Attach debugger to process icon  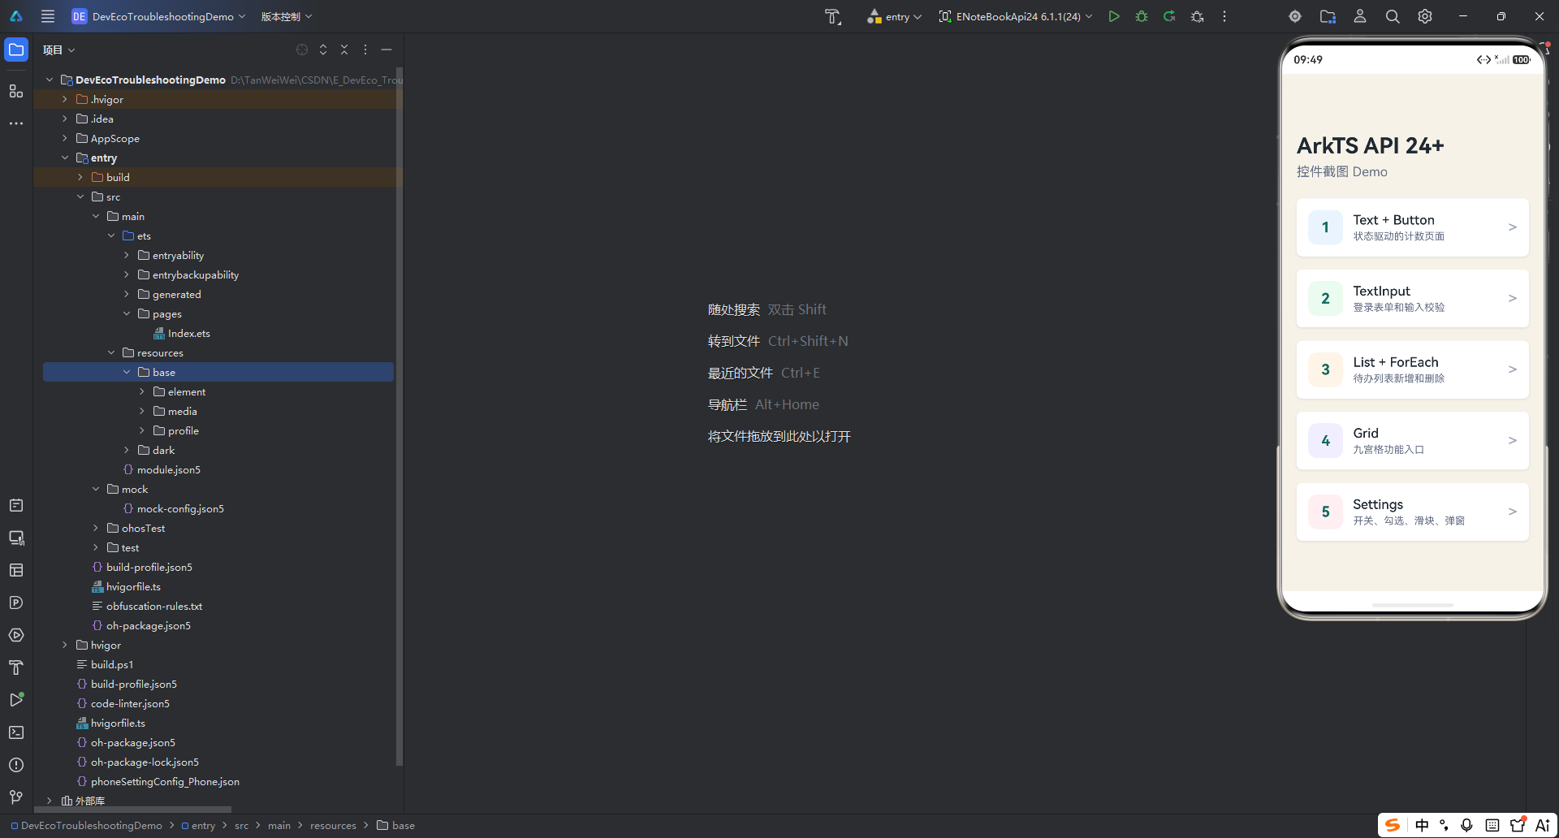coord(1197,16)
